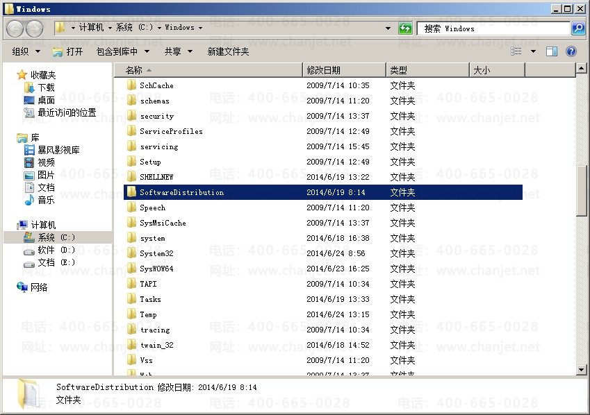Select the SoftwareDistribution folder row

[323, 192]
